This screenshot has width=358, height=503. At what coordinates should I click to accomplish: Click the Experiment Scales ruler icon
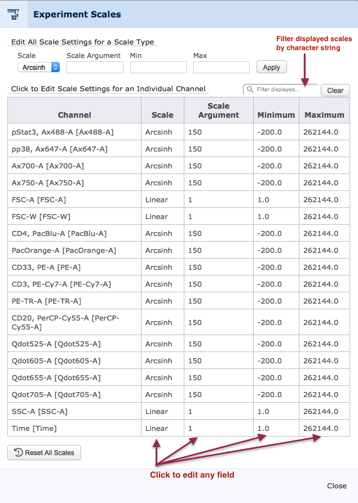click(14, 15)
